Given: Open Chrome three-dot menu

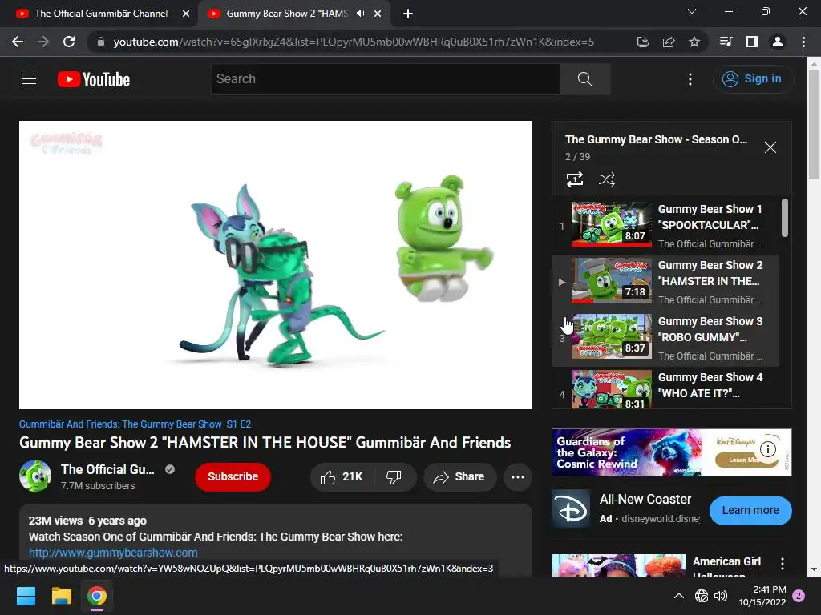Looking at the screenshot, I should point(803,42).
